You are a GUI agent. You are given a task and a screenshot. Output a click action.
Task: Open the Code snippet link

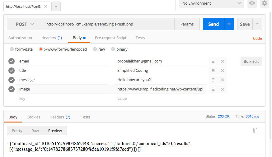257,38
